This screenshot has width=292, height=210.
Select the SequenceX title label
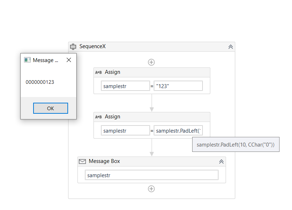tap(92, 46)
